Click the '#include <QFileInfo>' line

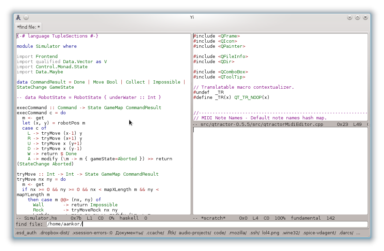click(x=221, y=57)
